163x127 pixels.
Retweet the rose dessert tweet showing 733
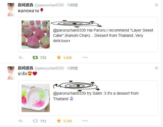coord(35,58)
